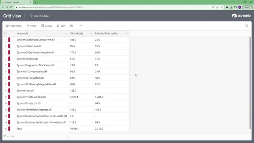Click the row height icon
Screen dimensions: 254x143
coord(71,26)
